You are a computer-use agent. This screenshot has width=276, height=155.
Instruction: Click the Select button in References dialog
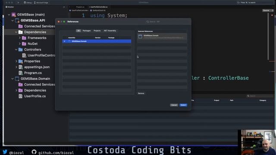coord(183,105)
